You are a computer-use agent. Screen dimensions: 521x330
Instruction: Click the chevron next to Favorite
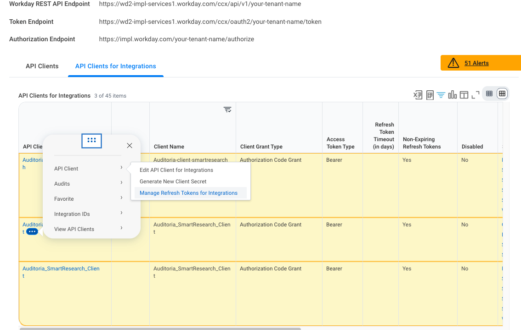coord(122,198)
